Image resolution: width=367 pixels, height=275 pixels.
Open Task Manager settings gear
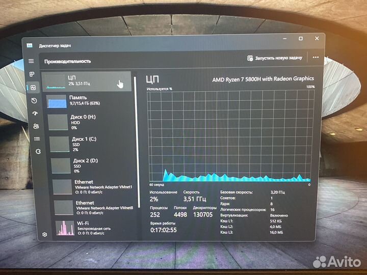pos(45,234)
